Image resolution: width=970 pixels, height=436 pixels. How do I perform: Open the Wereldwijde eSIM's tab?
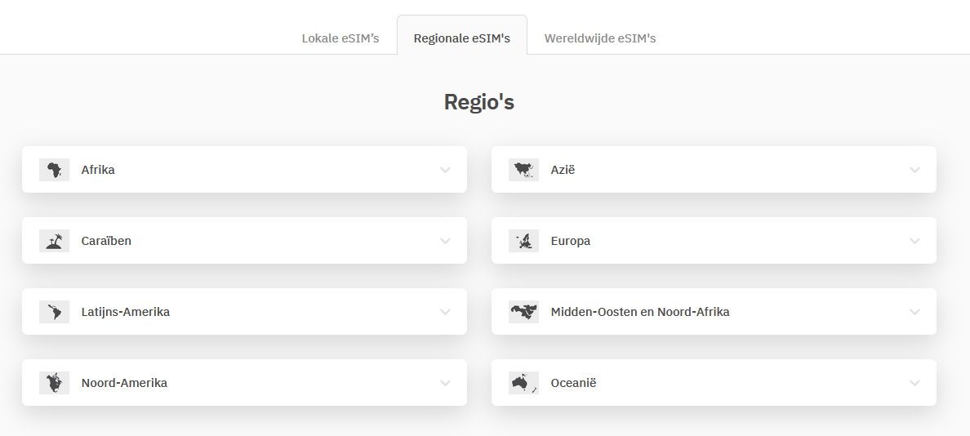tap(600, 38)
